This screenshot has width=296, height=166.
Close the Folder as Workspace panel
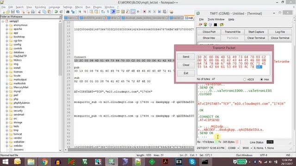(61, 17)
